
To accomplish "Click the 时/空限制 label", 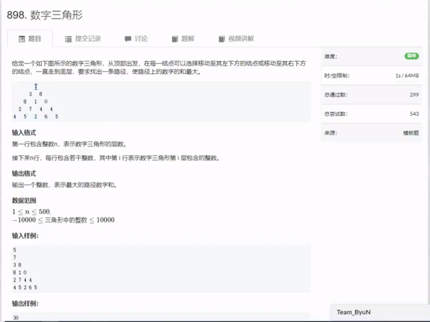I will point(337,76).
